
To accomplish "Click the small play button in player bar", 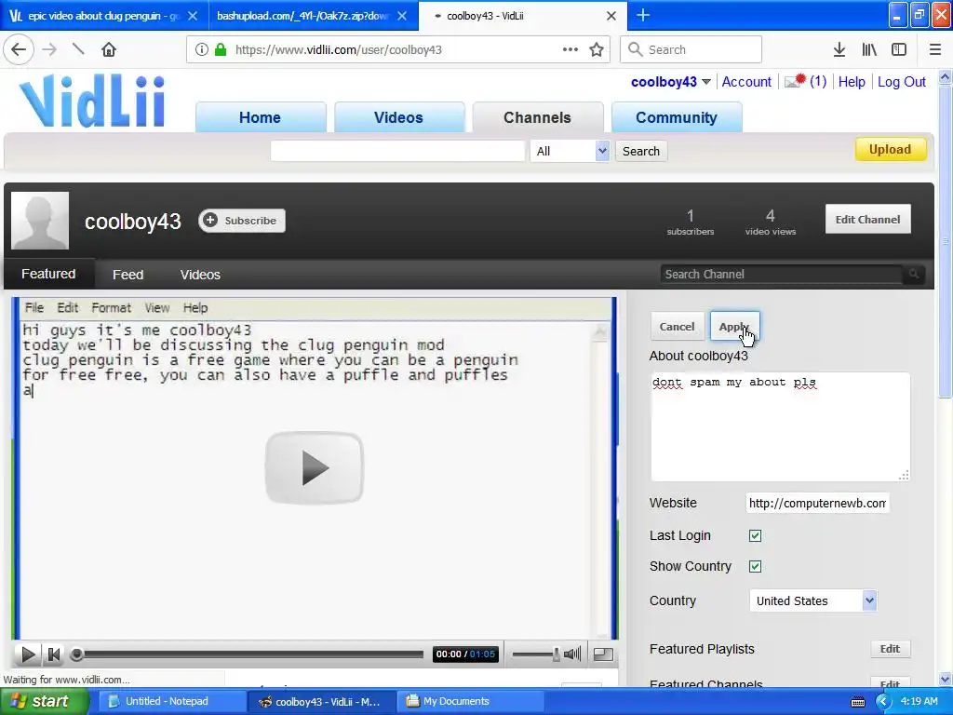I will 28,654.
